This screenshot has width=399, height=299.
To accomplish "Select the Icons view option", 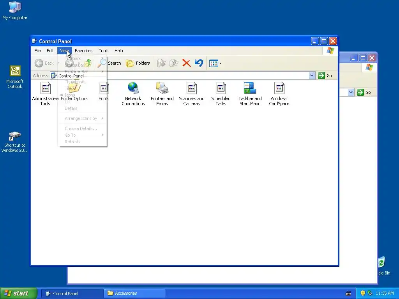I will [83, 95].
